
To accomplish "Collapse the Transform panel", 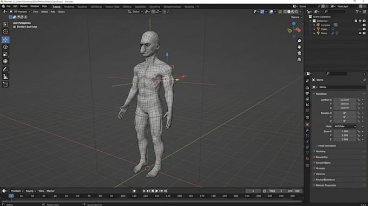I will [314, 94].
